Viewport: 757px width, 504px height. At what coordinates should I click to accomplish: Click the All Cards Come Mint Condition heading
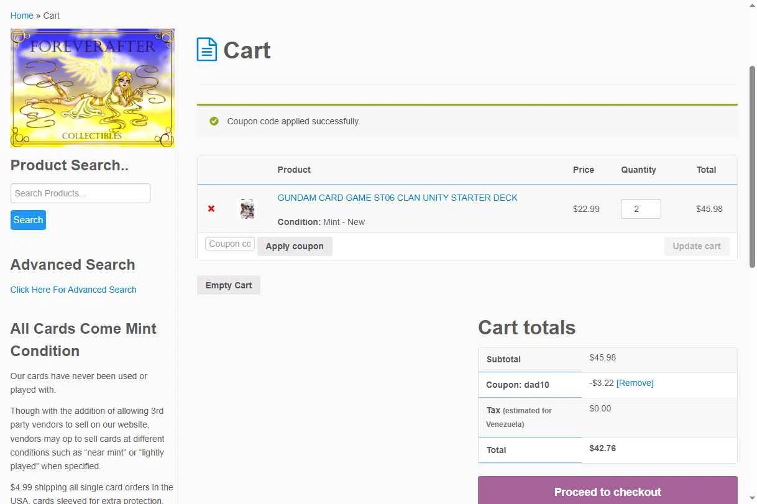[83, 339]
